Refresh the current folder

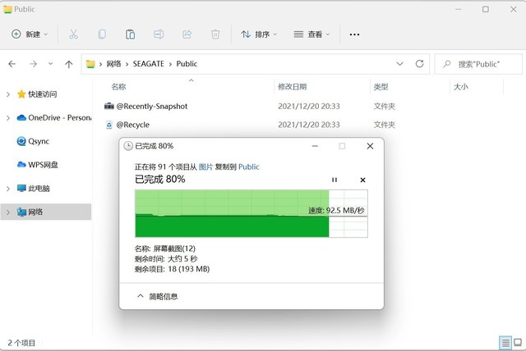click(419, 64)
